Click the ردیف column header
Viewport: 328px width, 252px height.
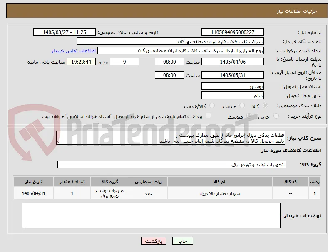315,182
